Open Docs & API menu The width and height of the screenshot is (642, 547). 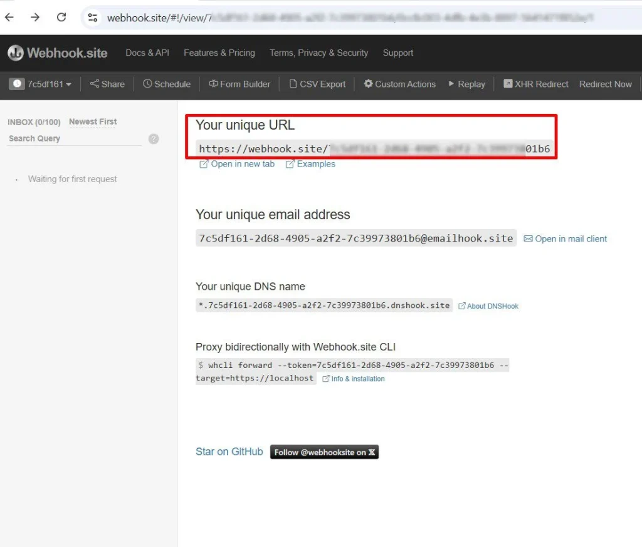[x=147, y=53]
